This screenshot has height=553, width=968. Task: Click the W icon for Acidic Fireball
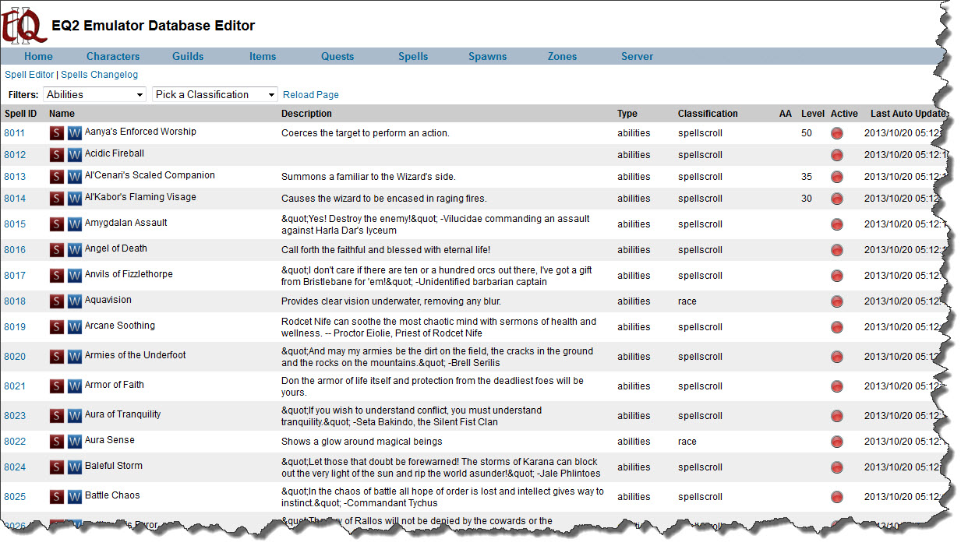74,155
